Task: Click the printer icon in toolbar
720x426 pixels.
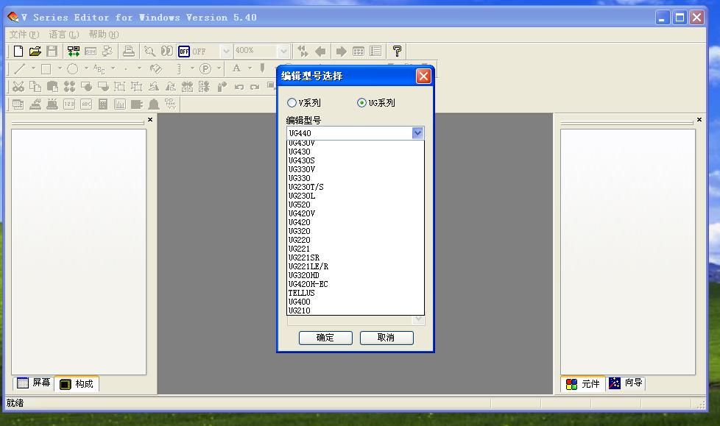Action: [129, 52]
